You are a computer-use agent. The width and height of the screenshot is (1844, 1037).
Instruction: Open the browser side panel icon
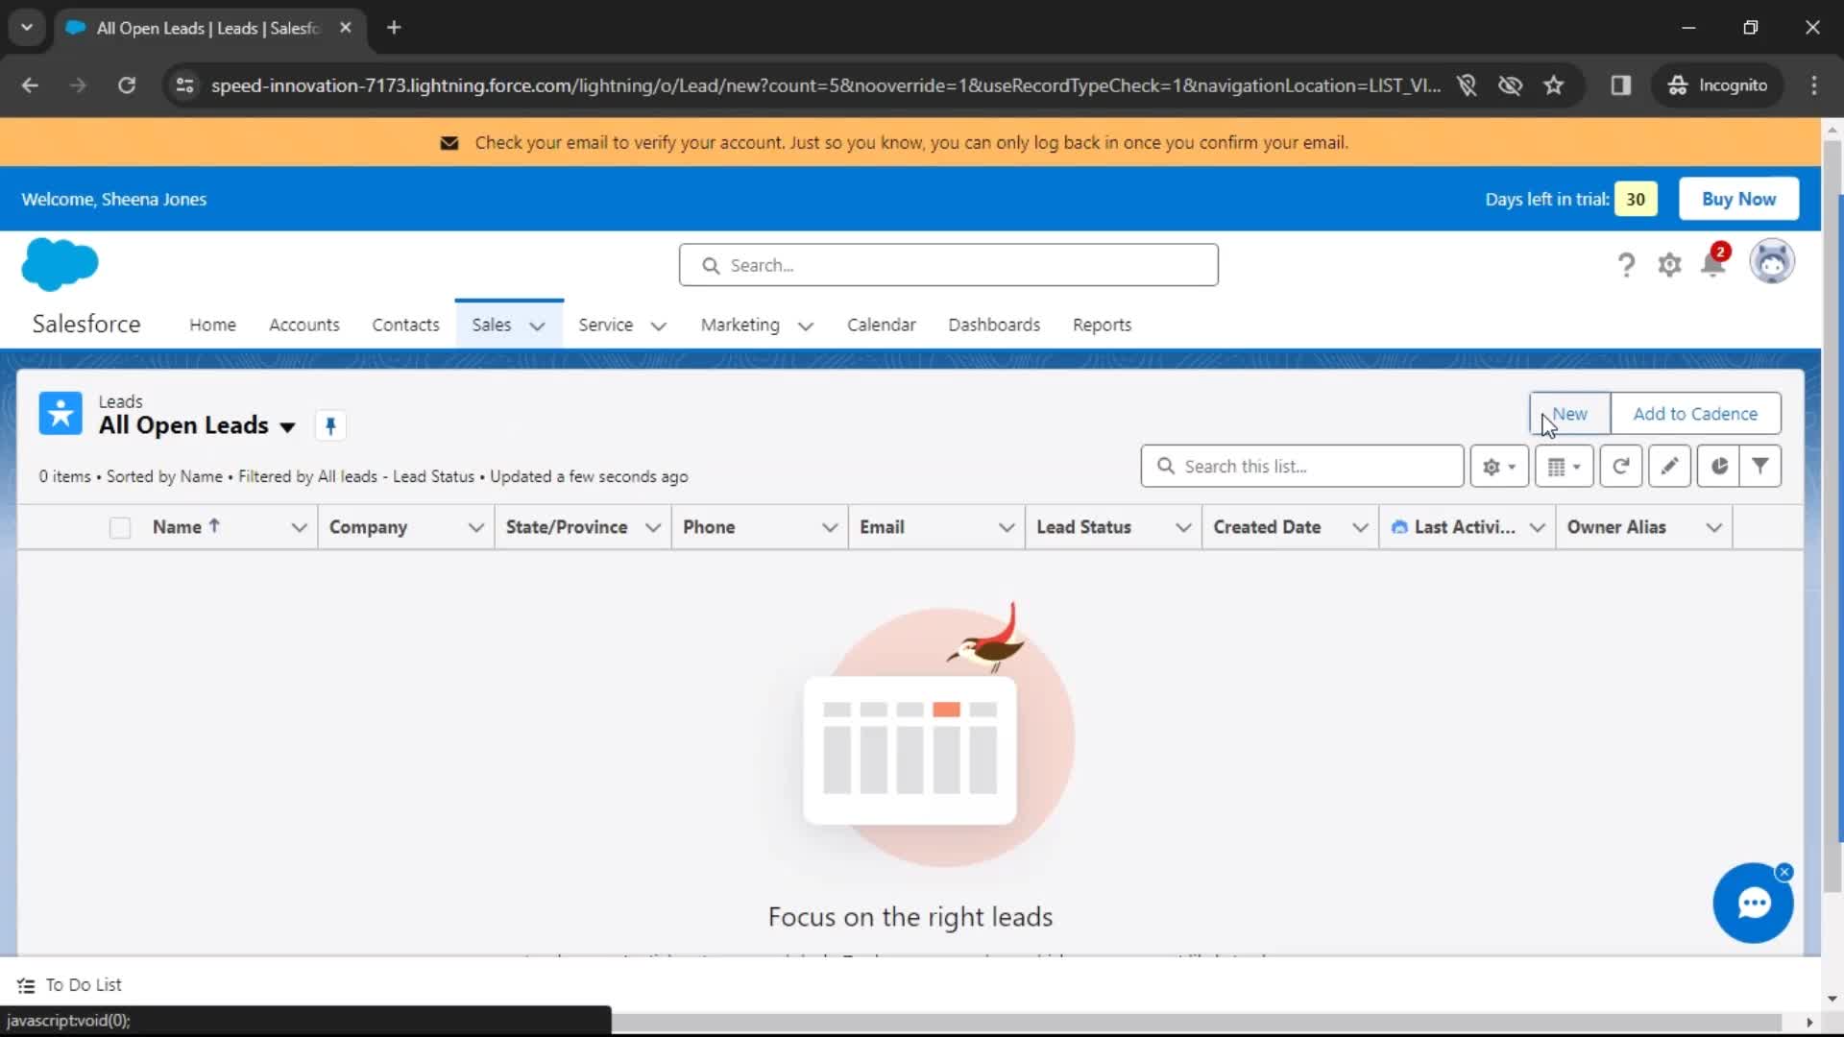click(1621, 85)
